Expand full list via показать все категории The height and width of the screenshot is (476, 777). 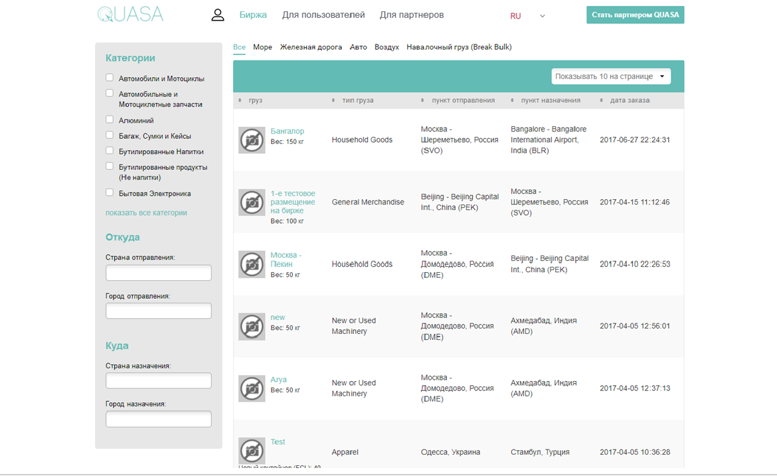click(146, 213)
